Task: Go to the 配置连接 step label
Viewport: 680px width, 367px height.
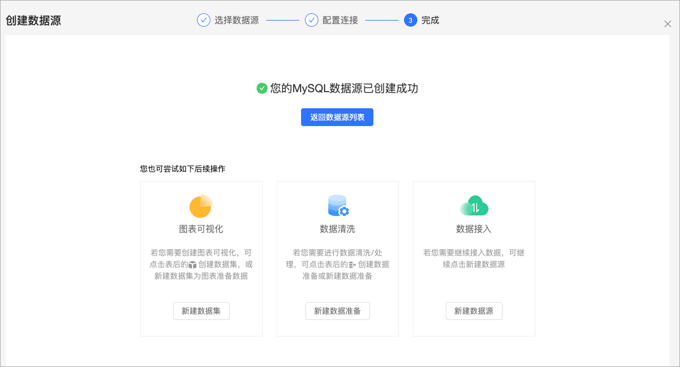Action: [x=340, y=21]
